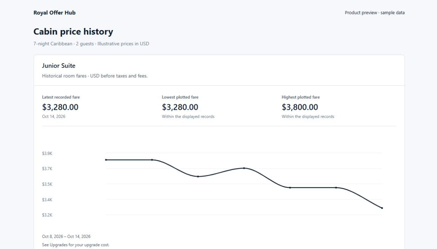The width and height of the screenshot is (437, 249).
Task: Select the "Cabin price history" heading
Action: click(x=73, y=32)
